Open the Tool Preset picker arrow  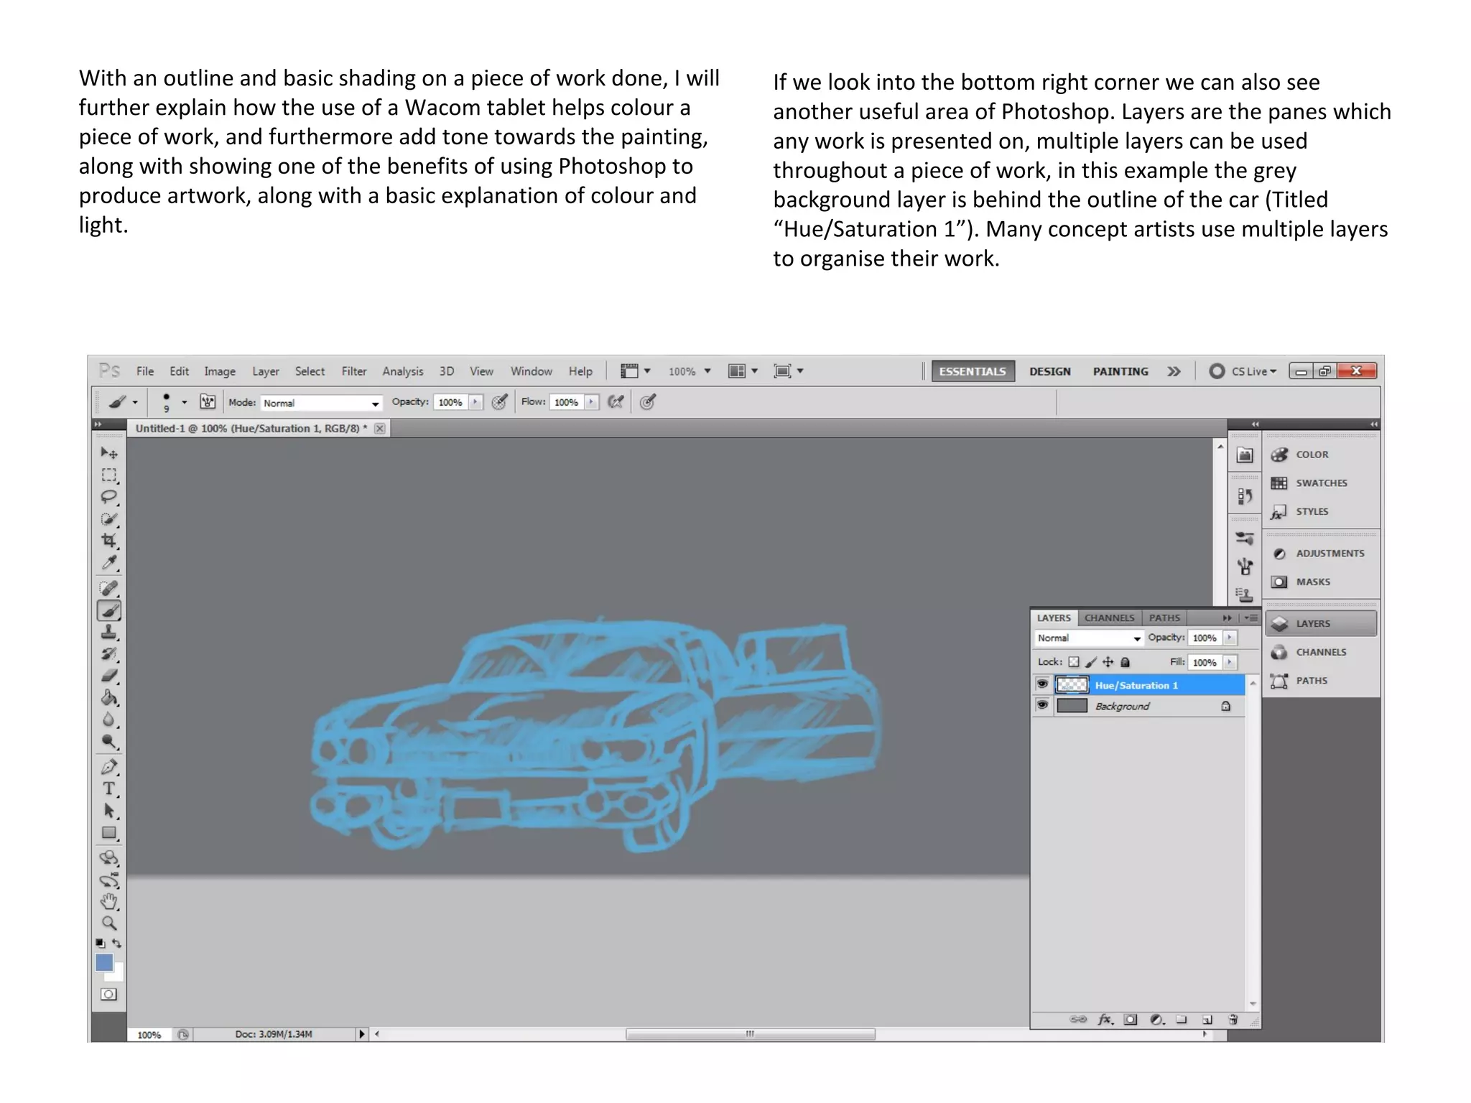point(134,402)
